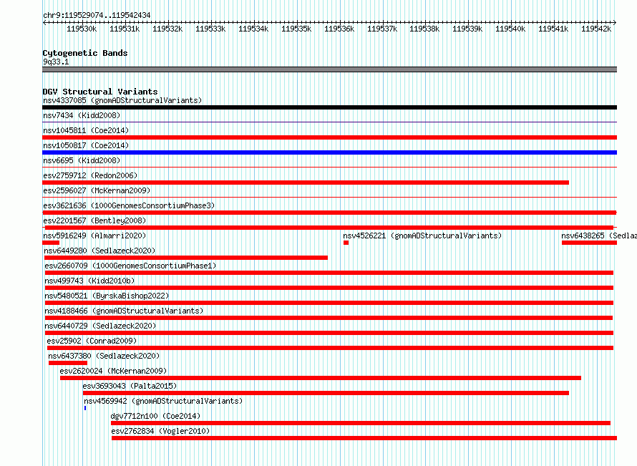Viewport: 637px width, 466px height.
Task: Click the DGV Structural Variants track title
Action: click(x=100, y=92)
